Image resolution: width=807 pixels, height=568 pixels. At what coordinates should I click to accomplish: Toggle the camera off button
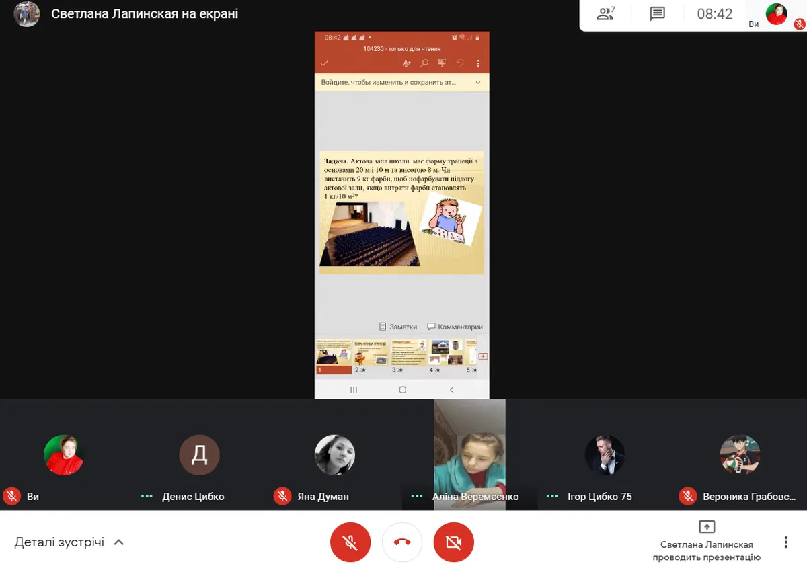pyautogui.click(x=454, y=542)
